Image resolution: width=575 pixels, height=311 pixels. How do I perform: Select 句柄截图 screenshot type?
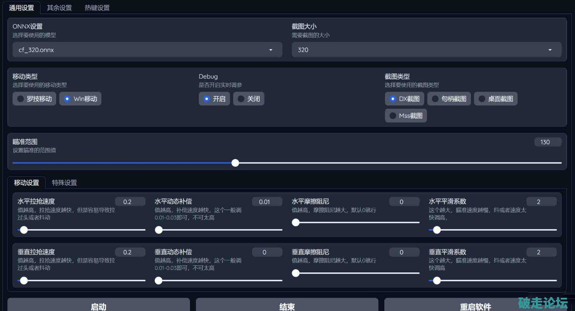click(449, 99)
